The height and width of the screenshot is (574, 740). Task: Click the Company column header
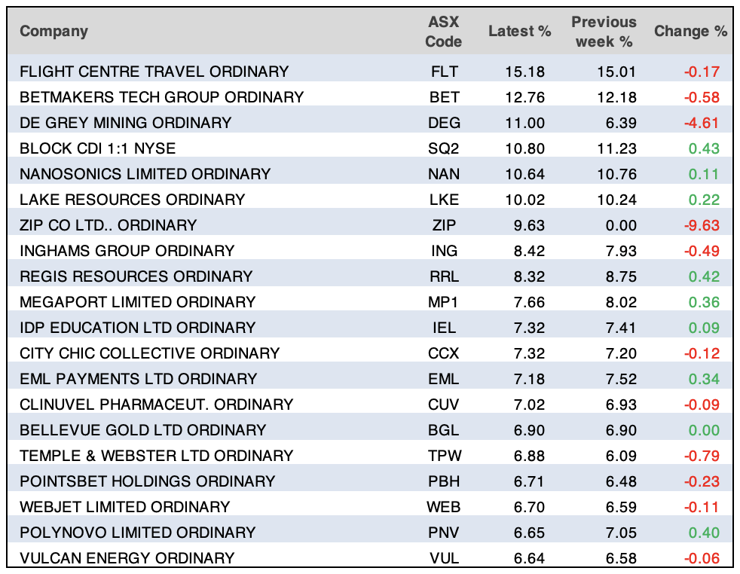(54, 31)
